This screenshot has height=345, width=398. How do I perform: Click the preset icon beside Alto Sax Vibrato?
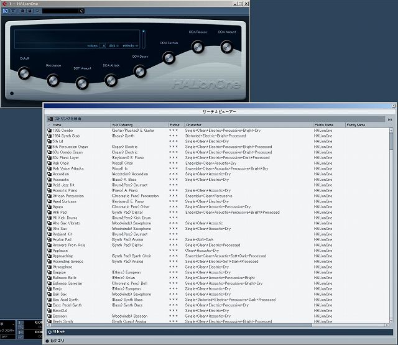pos(50,223)
